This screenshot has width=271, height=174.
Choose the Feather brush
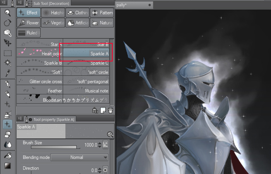click(x=40, y=90)
